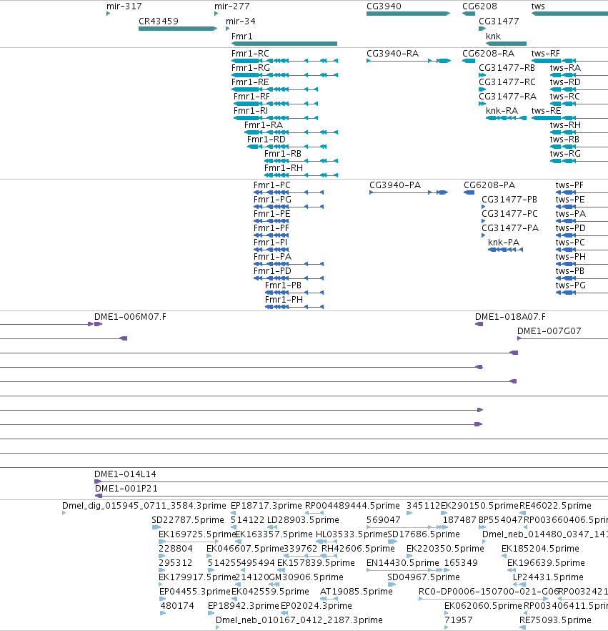Select protein Fmr1-PH
The width and height of the screenshot is (608, 631).
point(284,299)
